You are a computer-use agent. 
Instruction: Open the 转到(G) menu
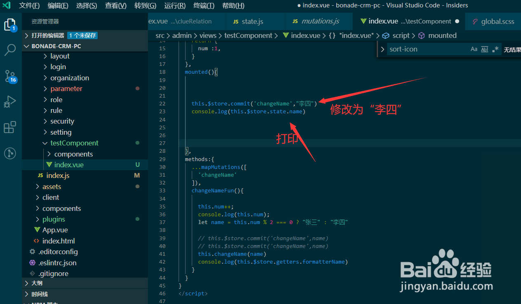[x=146, y=5]
